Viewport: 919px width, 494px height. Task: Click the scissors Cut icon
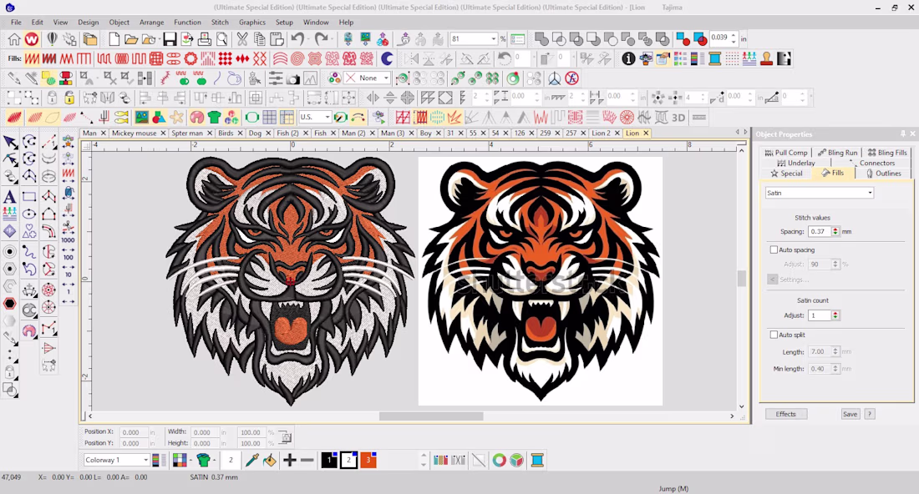[x=241, y=39]
